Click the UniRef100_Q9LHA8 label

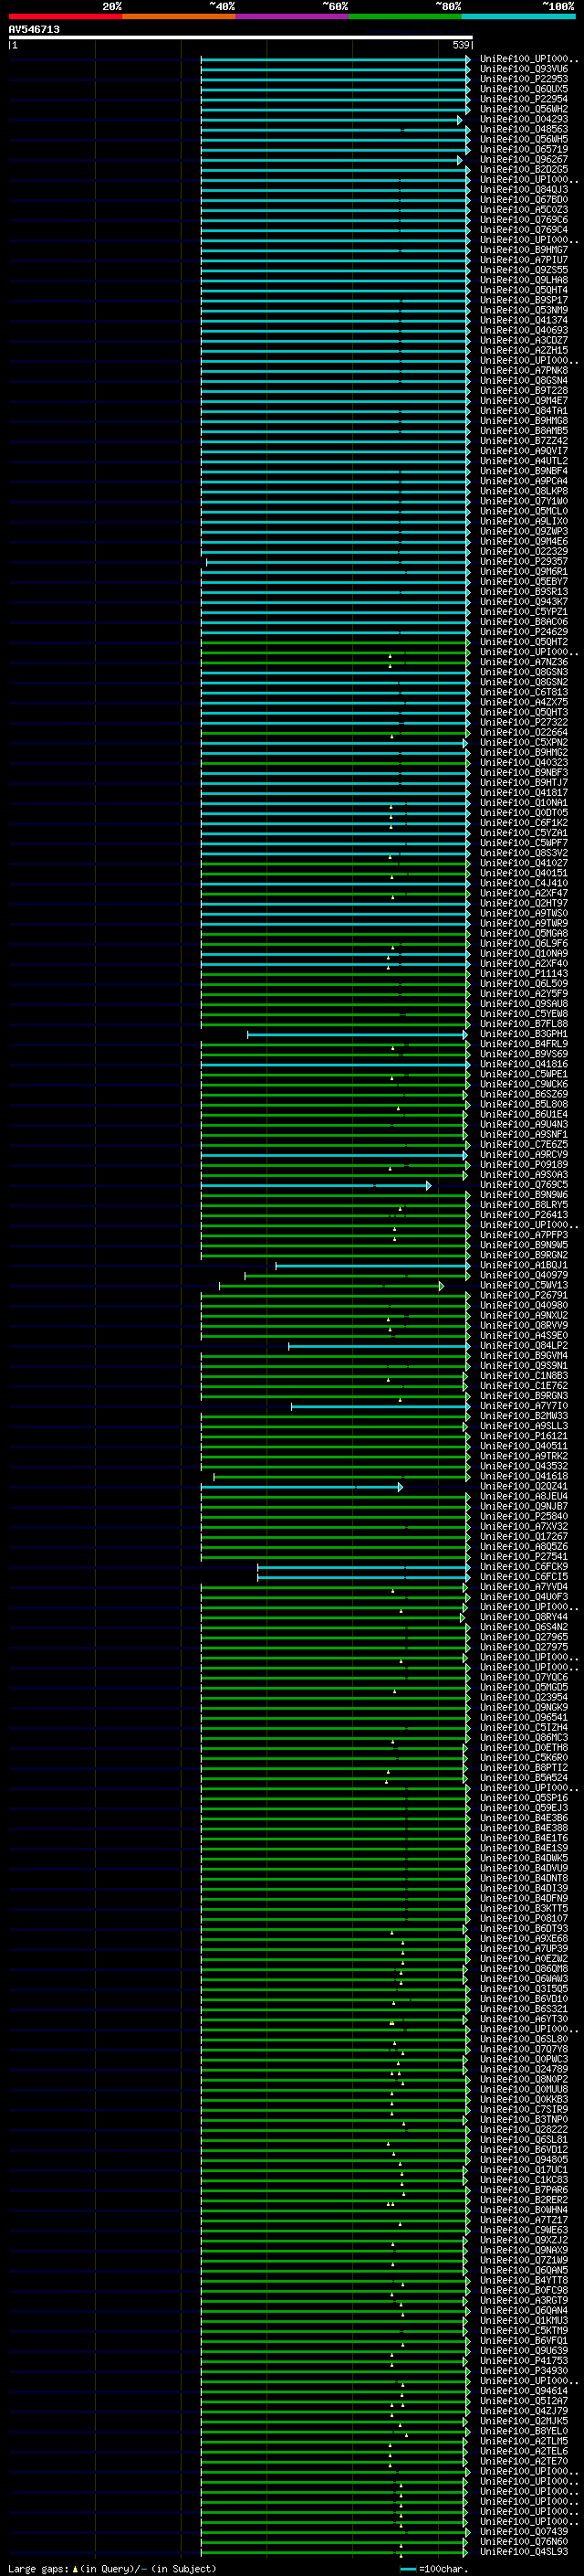coord(524,280)
